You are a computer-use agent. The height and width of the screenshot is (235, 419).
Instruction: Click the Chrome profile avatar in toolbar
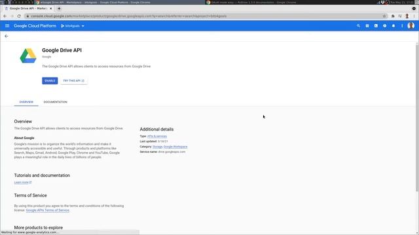(x=407, y=16)
